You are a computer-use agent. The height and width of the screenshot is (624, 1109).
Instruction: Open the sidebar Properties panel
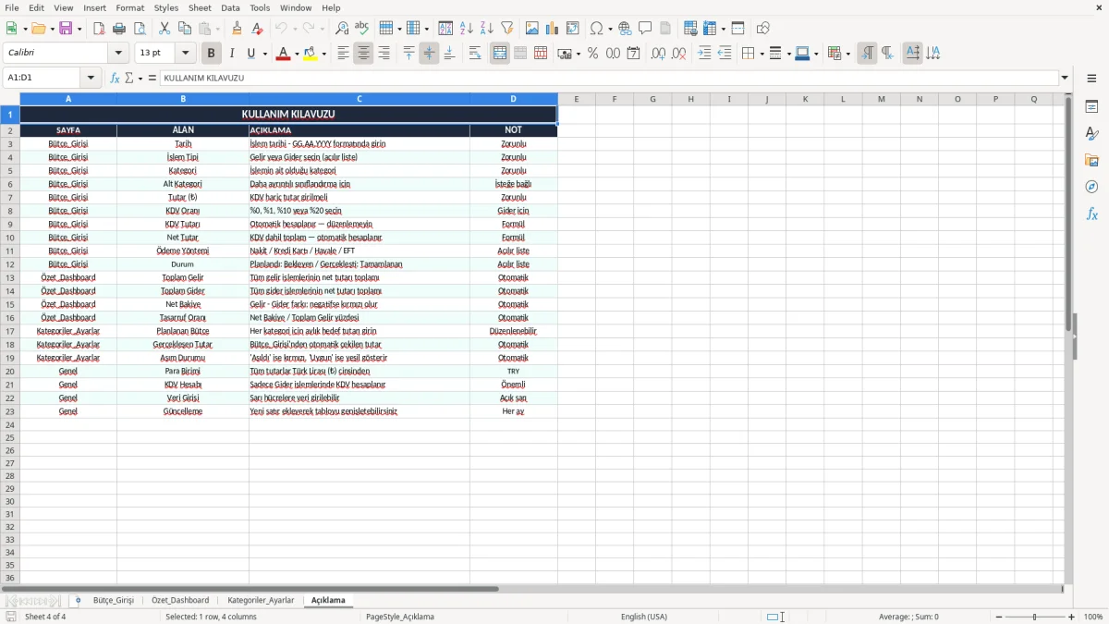(x=1091, y=107)
